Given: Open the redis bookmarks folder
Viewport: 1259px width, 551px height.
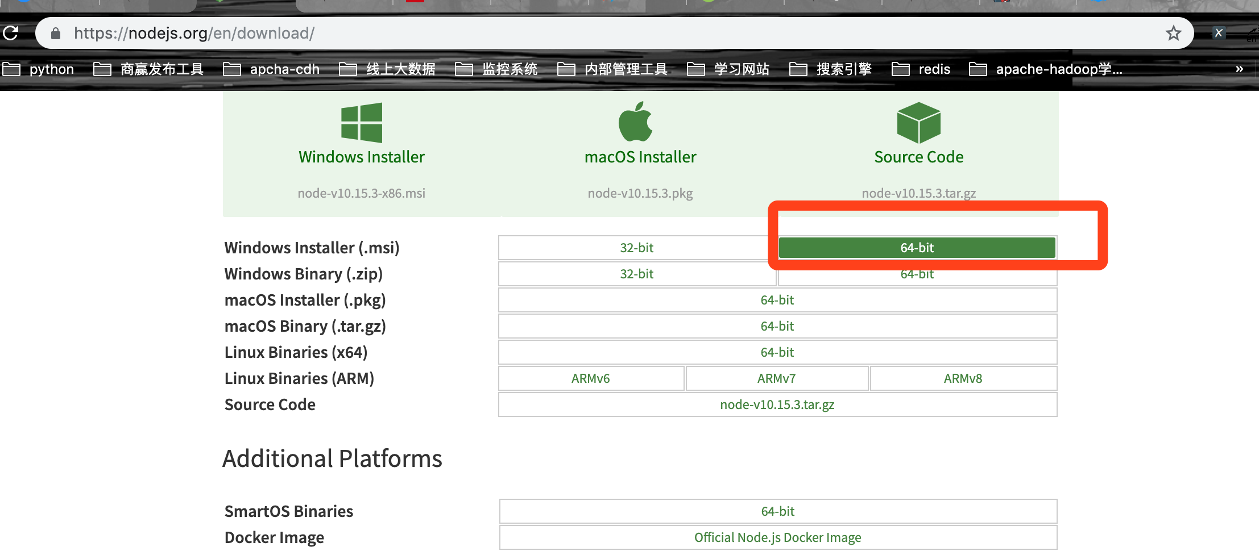Looking at the screenshot, I should (921, 69).
